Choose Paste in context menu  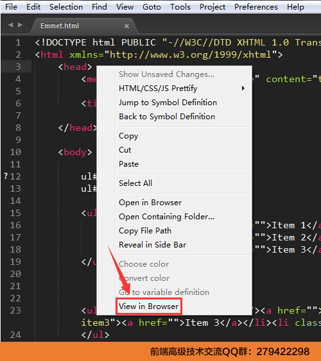point(128,164)
